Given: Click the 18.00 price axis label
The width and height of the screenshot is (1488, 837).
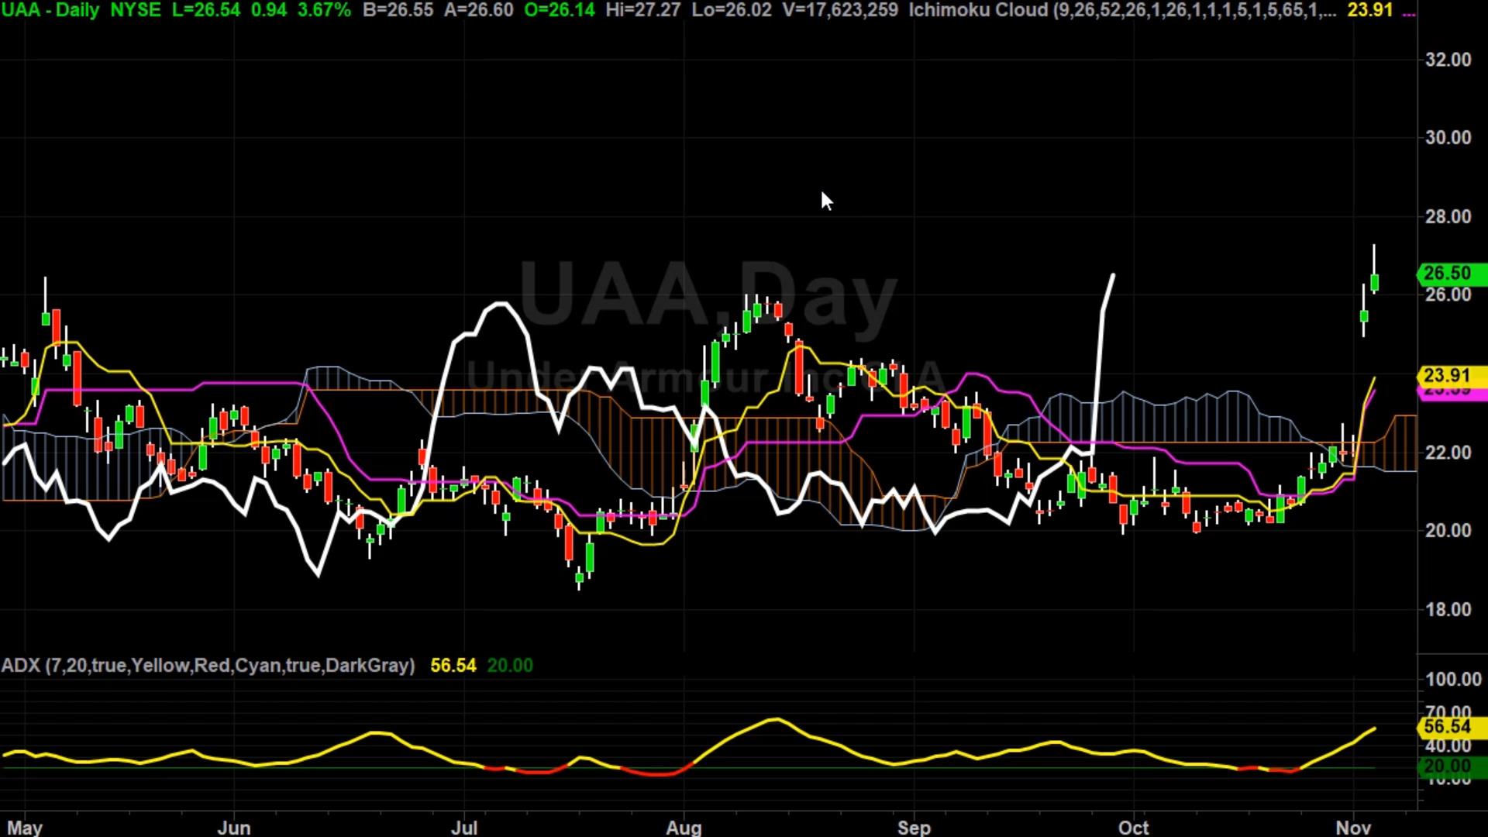Looking at the screenshot, I should pyautogui.click(x=1448, y=610).
